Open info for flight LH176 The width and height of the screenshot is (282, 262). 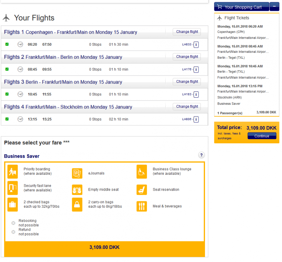(x=196, y=70)
